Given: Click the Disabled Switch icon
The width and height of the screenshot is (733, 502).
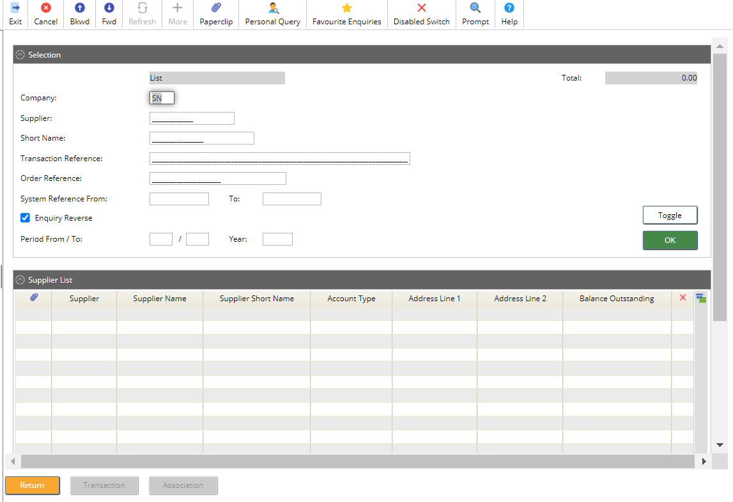Looking at the screenshot, I should pos(422,8).
